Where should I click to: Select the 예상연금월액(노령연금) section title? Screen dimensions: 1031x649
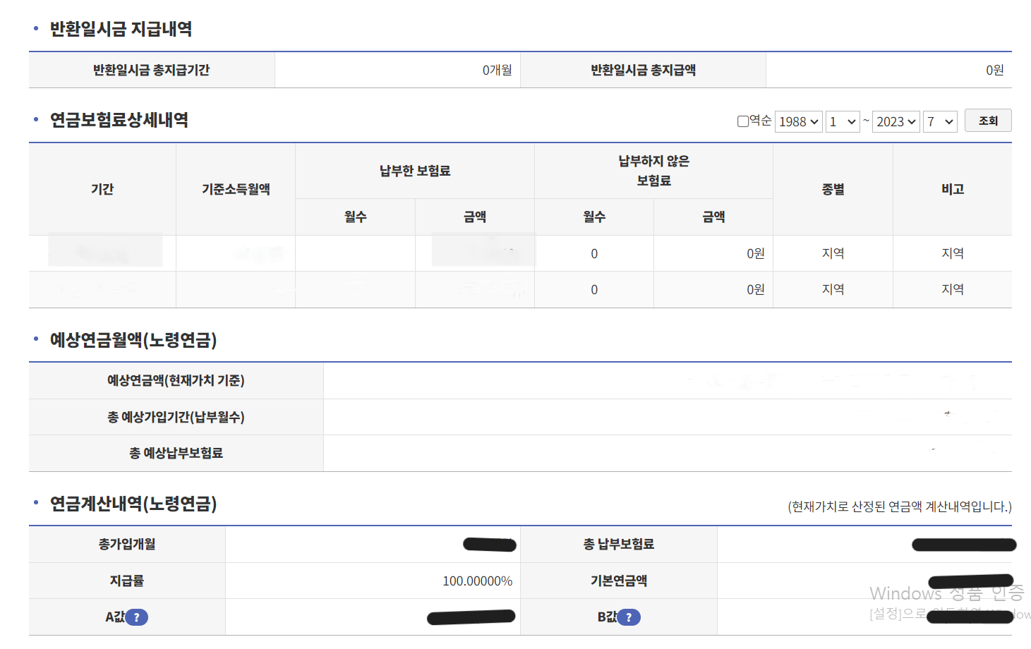pyautogui.click(x=132, y=341)
